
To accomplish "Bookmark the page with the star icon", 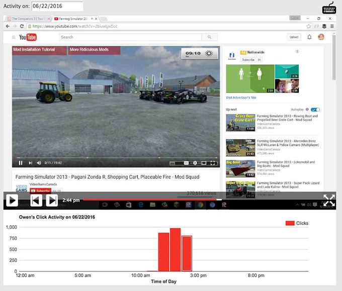I will coord(308,26).
